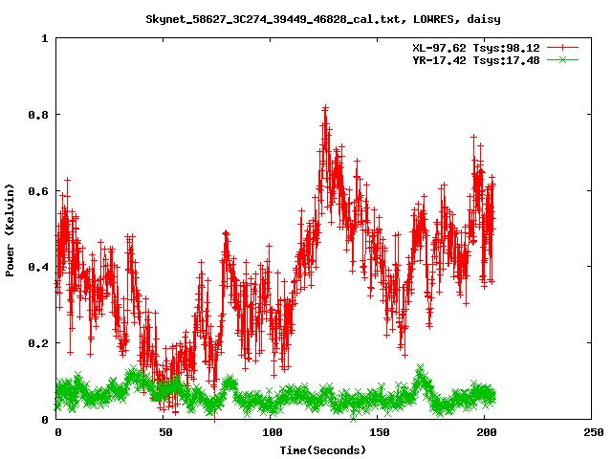Select the XL-97.62 Tsys:98.12 legend label
Screen dimensions: 612x459
pyautogui.click(x=476, y=48)
